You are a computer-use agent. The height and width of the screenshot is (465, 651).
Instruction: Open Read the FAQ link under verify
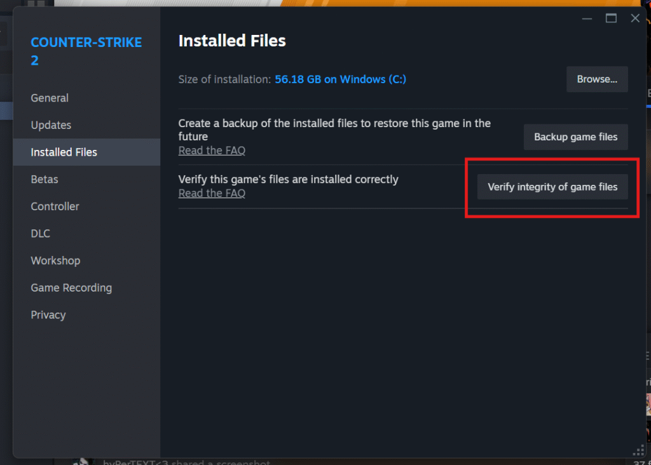coord(212,193)
